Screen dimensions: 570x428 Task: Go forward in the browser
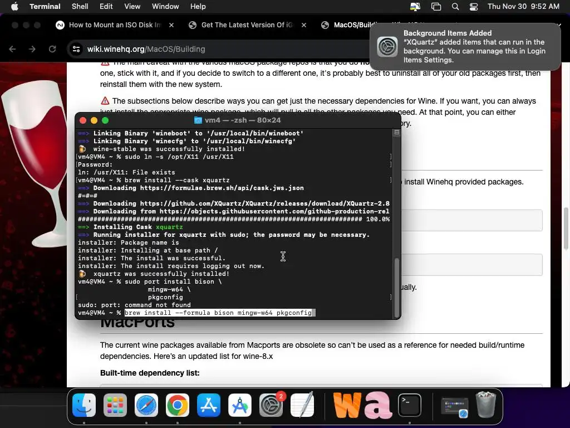[x=32, y=49]
